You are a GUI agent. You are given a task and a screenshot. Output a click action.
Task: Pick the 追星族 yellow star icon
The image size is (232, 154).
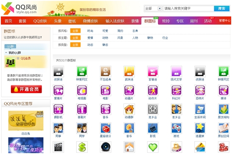pyautogui.click(x=200, y=128)
